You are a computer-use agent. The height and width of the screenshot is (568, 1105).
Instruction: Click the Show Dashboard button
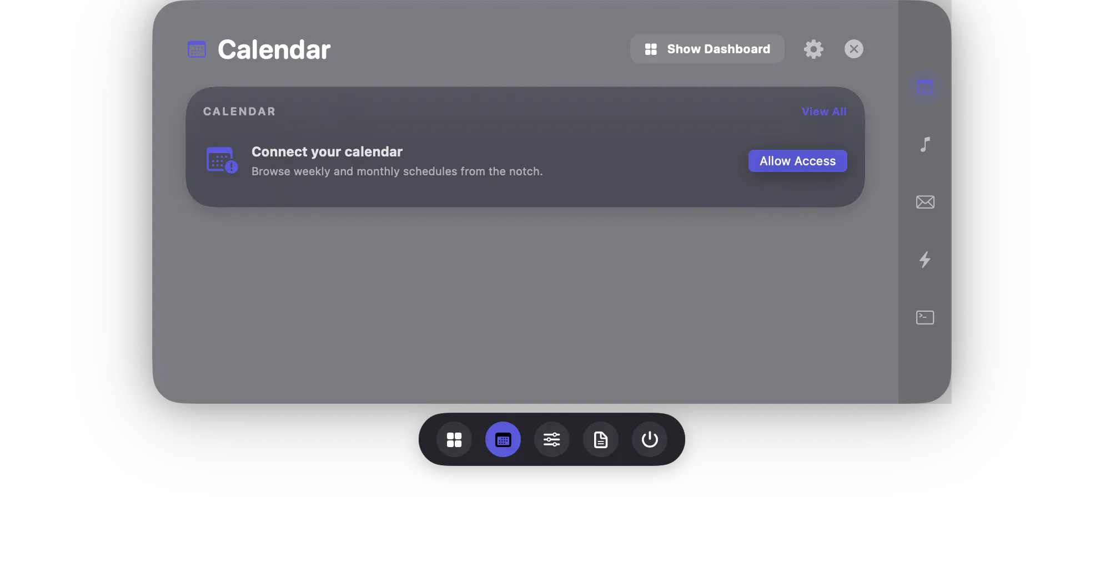point(707,49)
